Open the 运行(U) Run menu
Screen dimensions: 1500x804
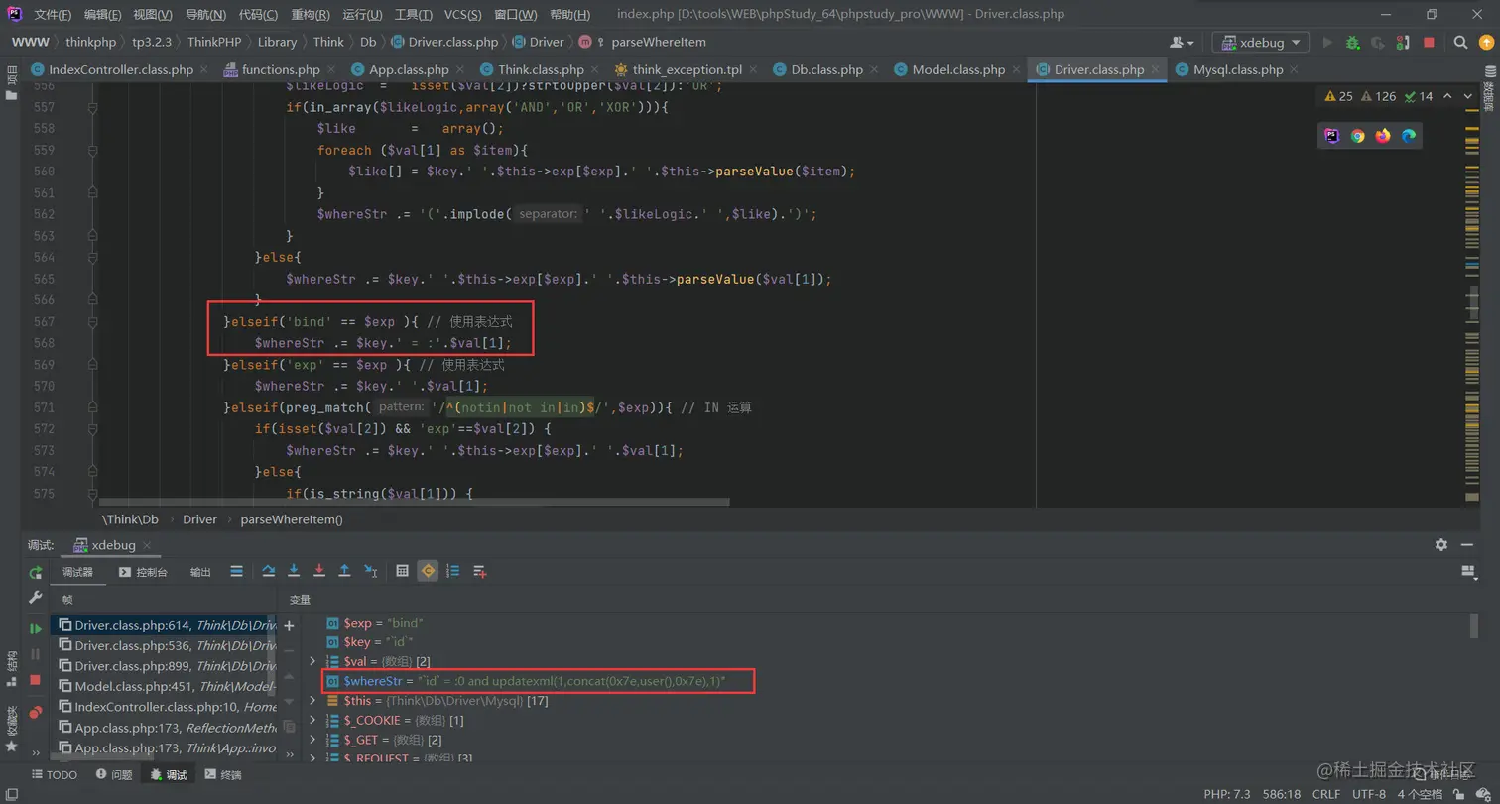pos(362,15)
